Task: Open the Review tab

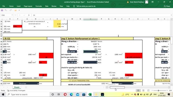Action: click(x=54, y=6)
